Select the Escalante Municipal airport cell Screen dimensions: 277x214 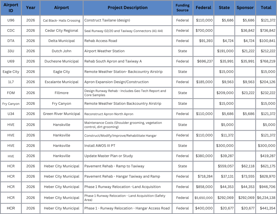click(61, 82)
